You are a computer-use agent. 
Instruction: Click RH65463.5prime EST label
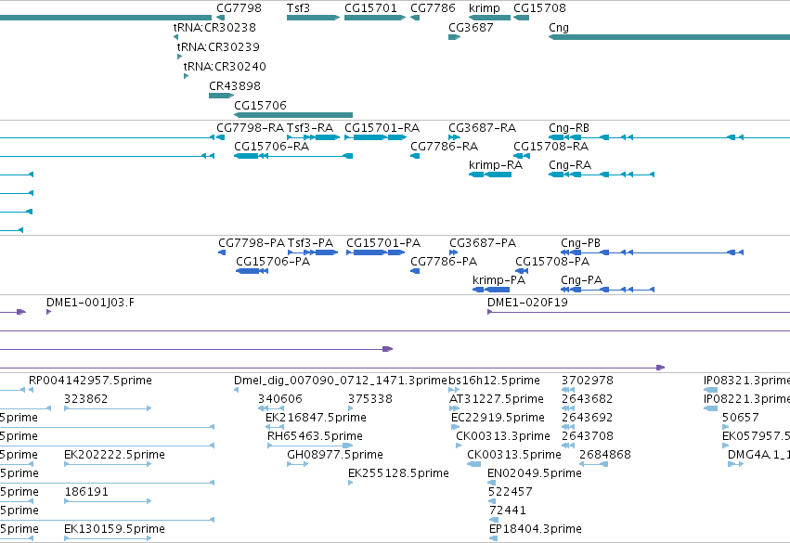[x=315, y=436]
